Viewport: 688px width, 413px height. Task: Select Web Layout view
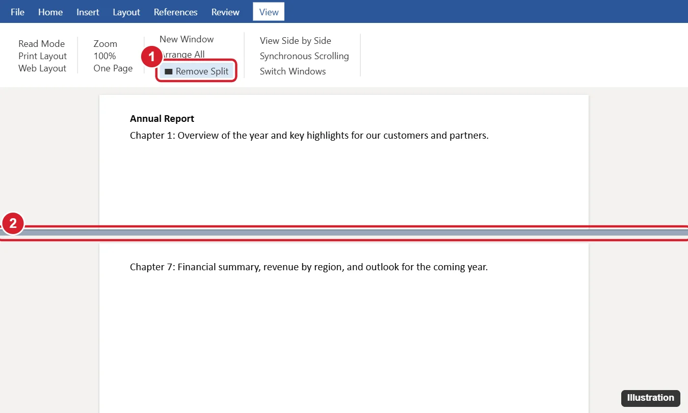pos(42,68)
